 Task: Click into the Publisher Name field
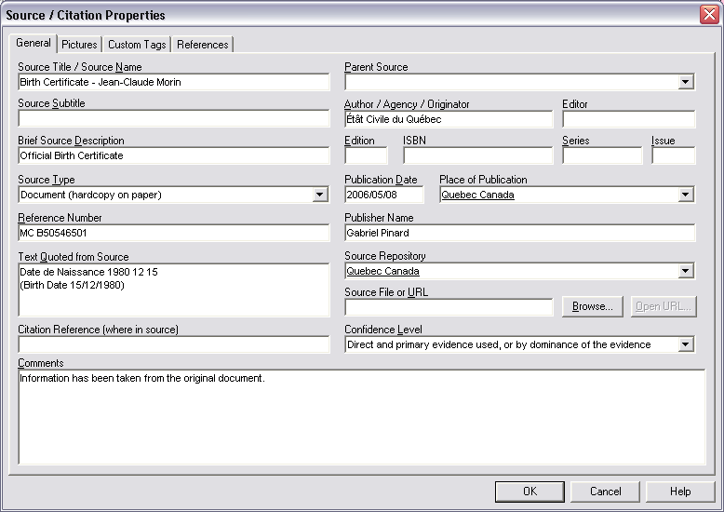(x=519, y=233)
